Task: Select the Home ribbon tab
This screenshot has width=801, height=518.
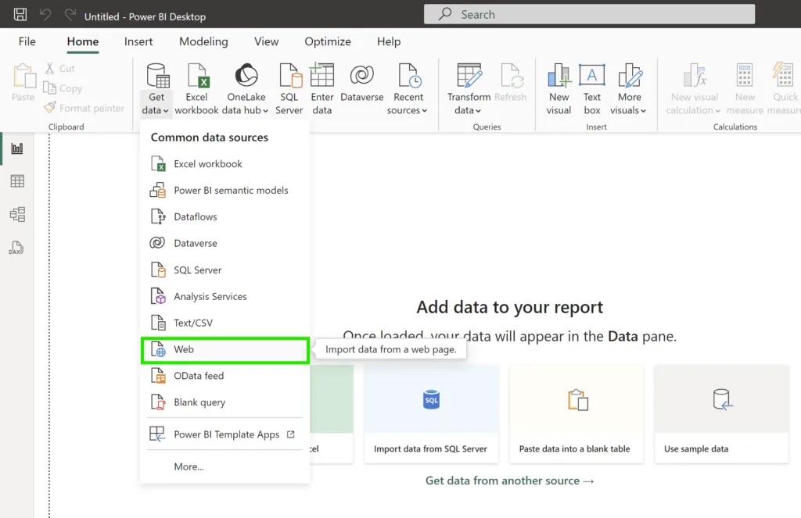Action: coord(83,41)
